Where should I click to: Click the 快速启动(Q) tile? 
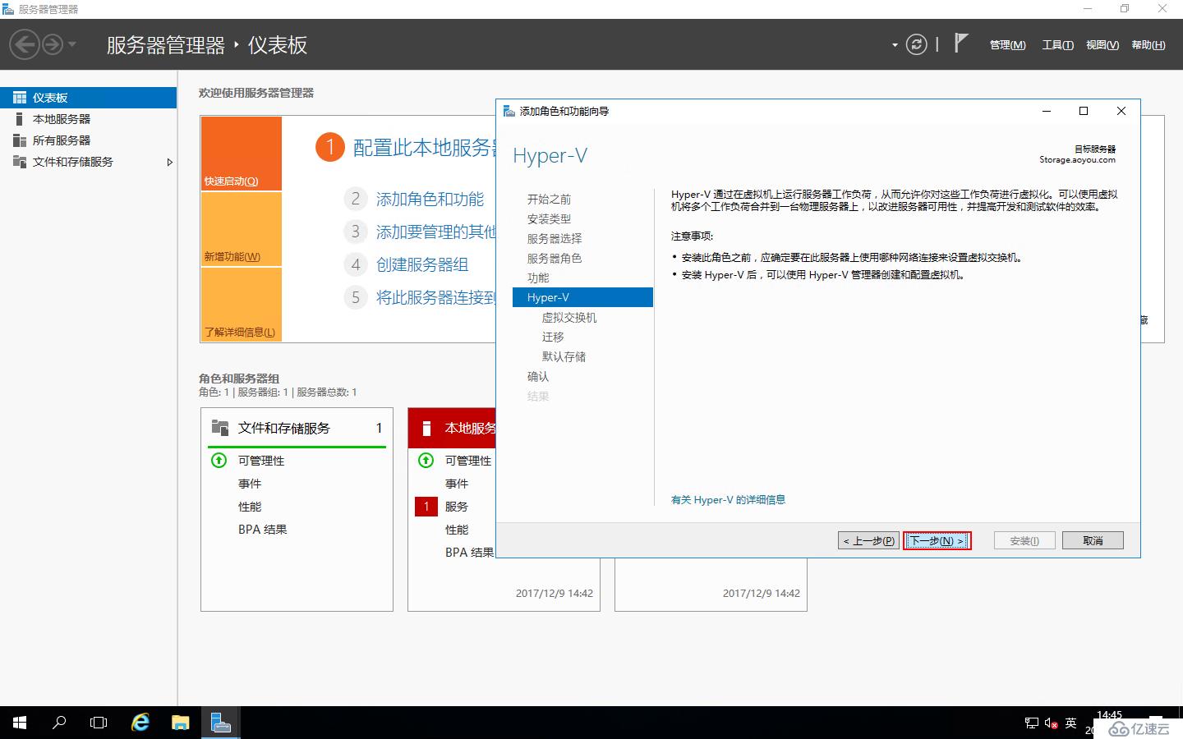click(x=242, y=154)
